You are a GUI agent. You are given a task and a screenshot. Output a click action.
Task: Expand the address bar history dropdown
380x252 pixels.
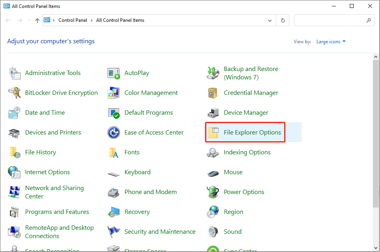(x=270, y=21)
